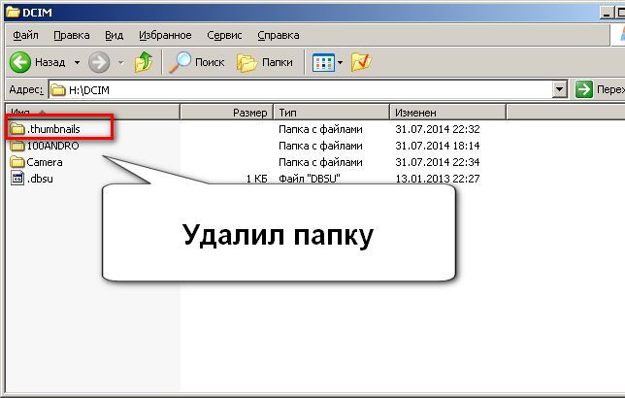The width and height of the screenshot is (625, 398).
Task: Click Папка с файлами in the Camera row
Action: [x=320, y=162]
